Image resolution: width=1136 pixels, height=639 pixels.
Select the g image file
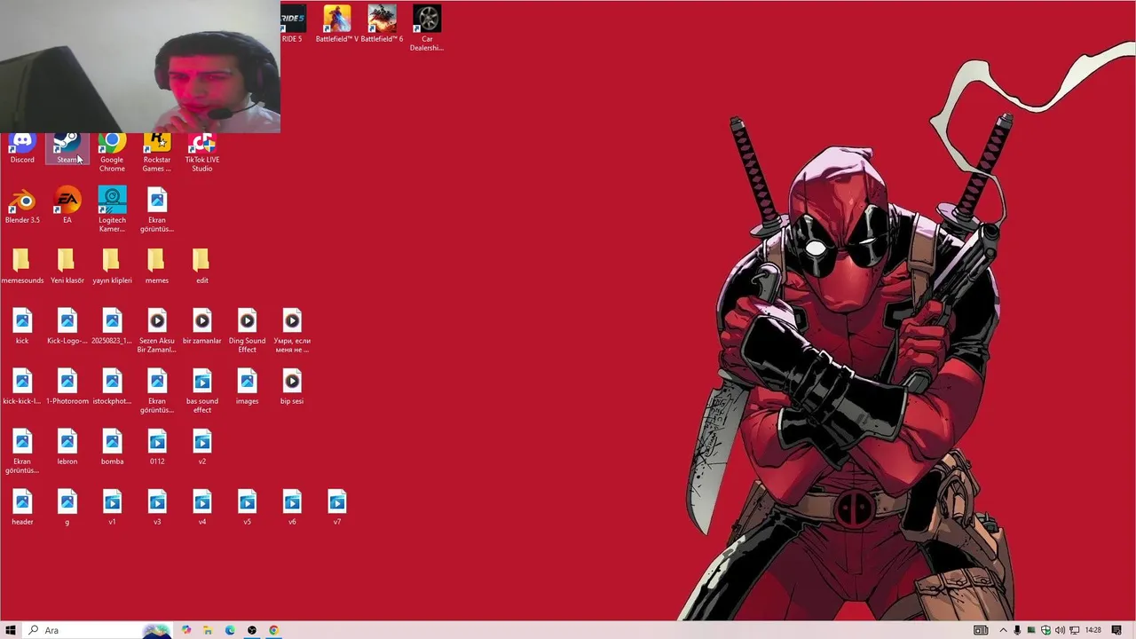click(67, 508)
